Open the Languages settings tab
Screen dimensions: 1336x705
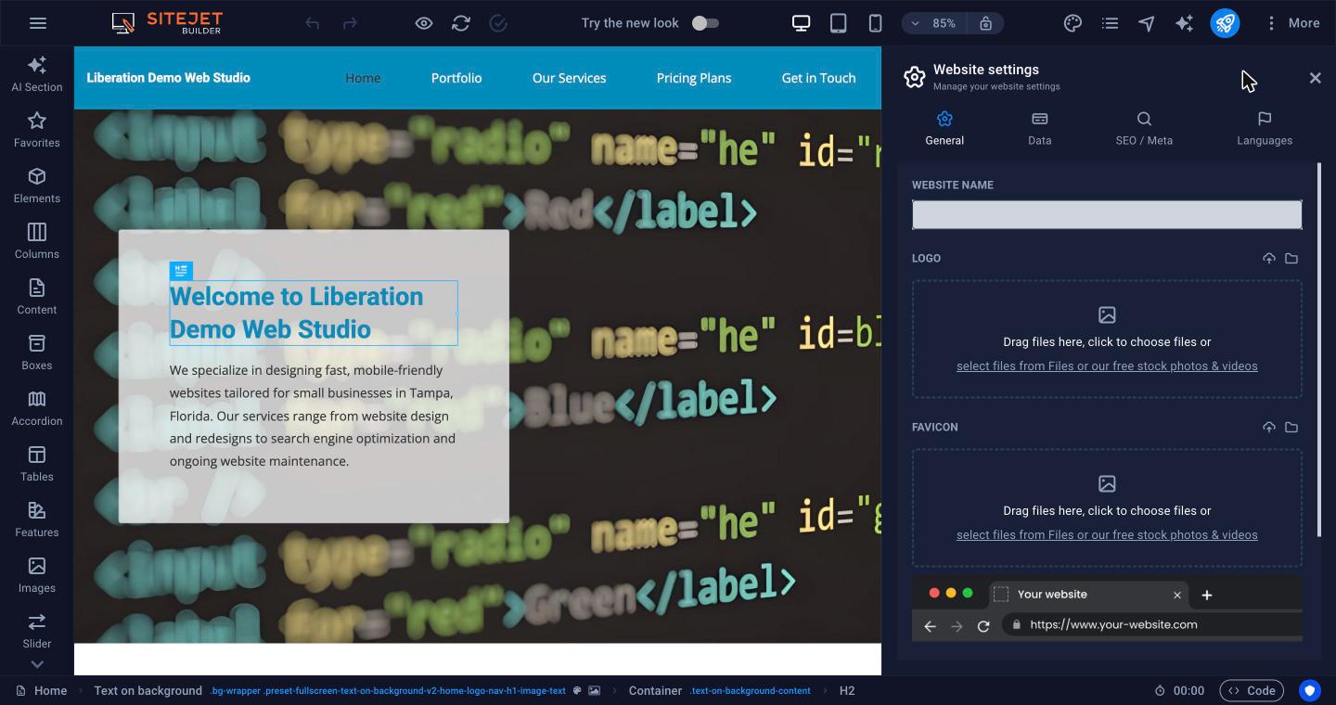[x=1265, y=129]
